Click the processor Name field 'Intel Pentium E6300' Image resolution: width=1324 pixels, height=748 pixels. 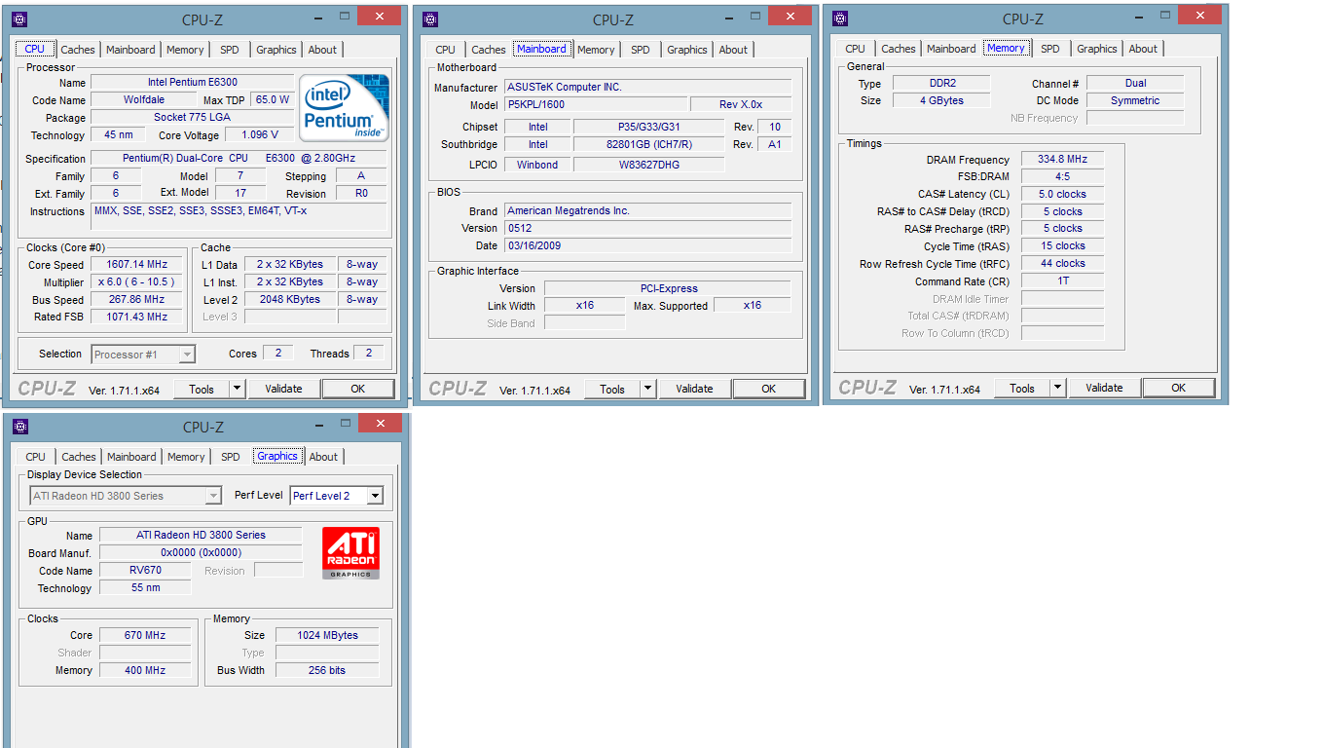point(192,83)
